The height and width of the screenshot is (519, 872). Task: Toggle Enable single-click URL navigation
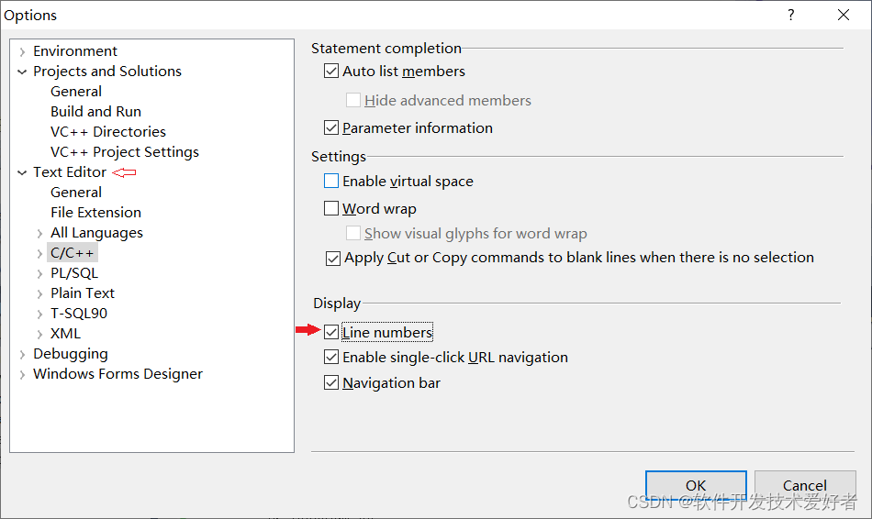(331, 358)
